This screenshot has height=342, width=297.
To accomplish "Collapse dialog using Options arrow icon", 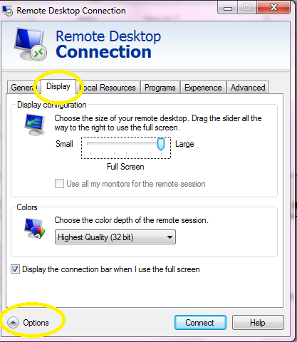I will 13,323.
